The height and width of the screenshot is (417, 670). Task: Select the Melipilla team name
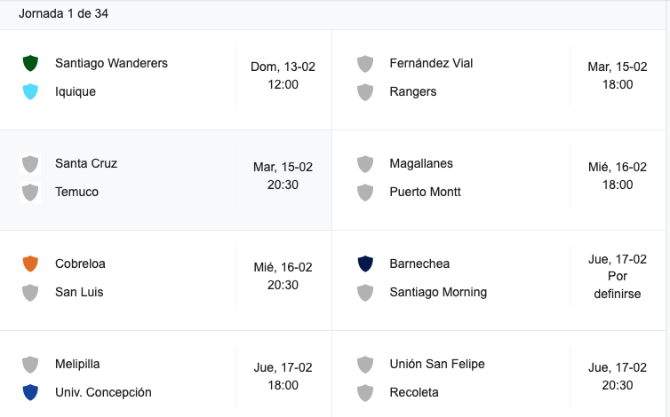[x=77, y=364]
